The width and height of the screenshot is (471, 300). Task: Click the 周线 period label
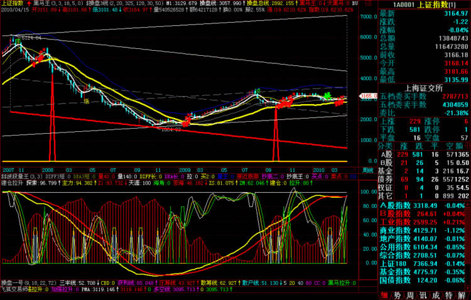tap(368, 170)
